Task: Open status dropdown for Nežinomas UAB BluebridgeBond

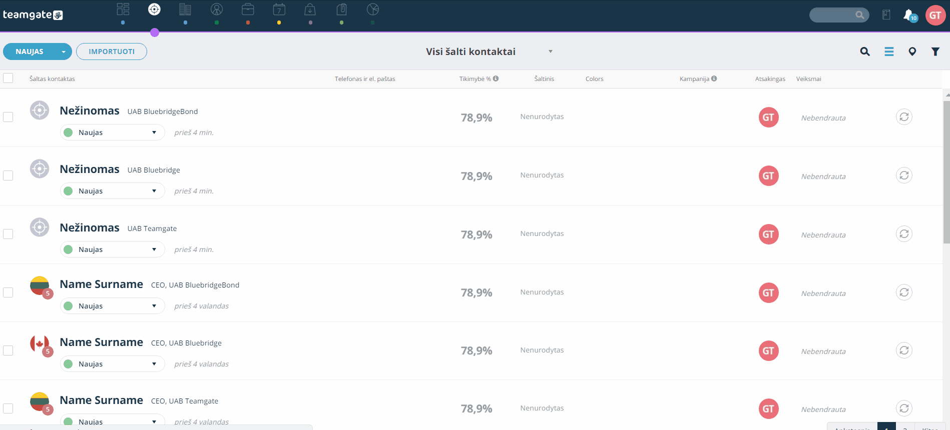Action: point(113,132)
